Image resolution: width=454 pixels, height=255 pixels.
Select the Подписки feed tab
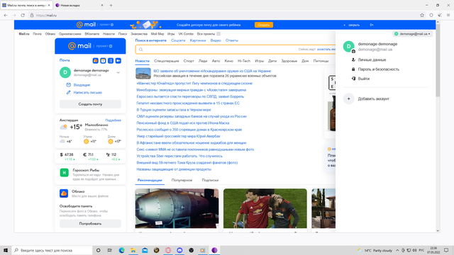pos(210,180)
